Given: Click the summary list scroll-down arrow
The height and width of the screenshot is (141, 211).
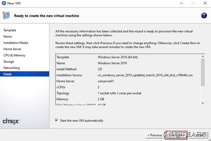Looking at the screenshot, I should click(203, 103).
